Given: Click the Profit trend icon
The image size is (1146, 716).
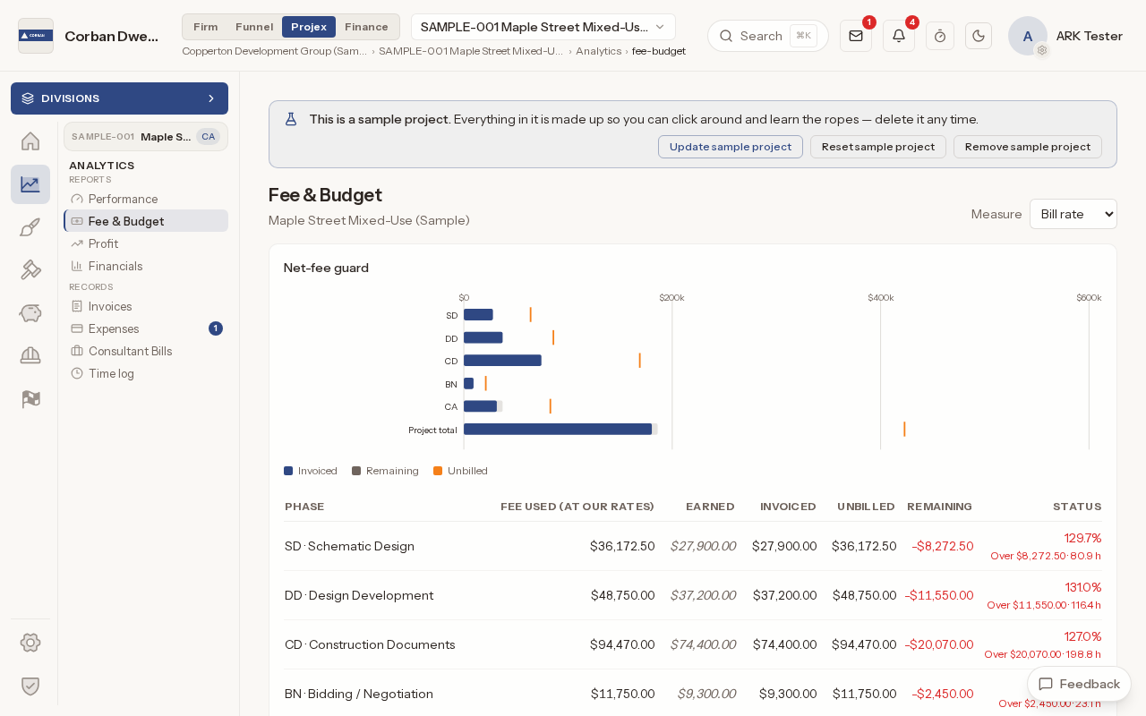Looking at the screenshot, I should point(77,243).
